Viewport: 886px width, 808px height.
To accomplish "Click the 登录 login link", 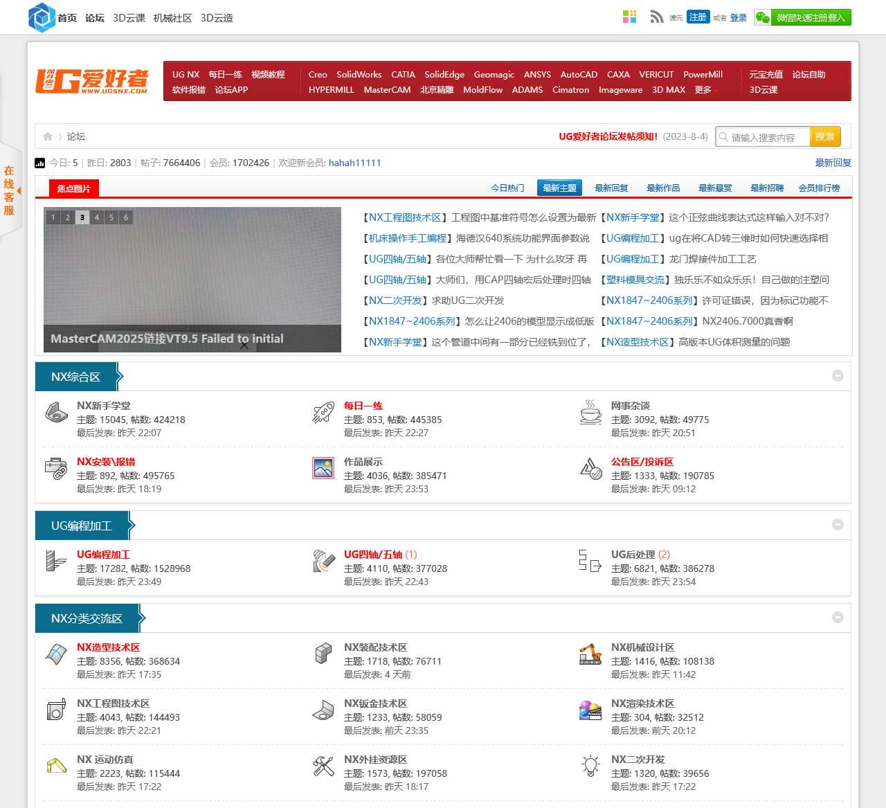I will [739, 18].
